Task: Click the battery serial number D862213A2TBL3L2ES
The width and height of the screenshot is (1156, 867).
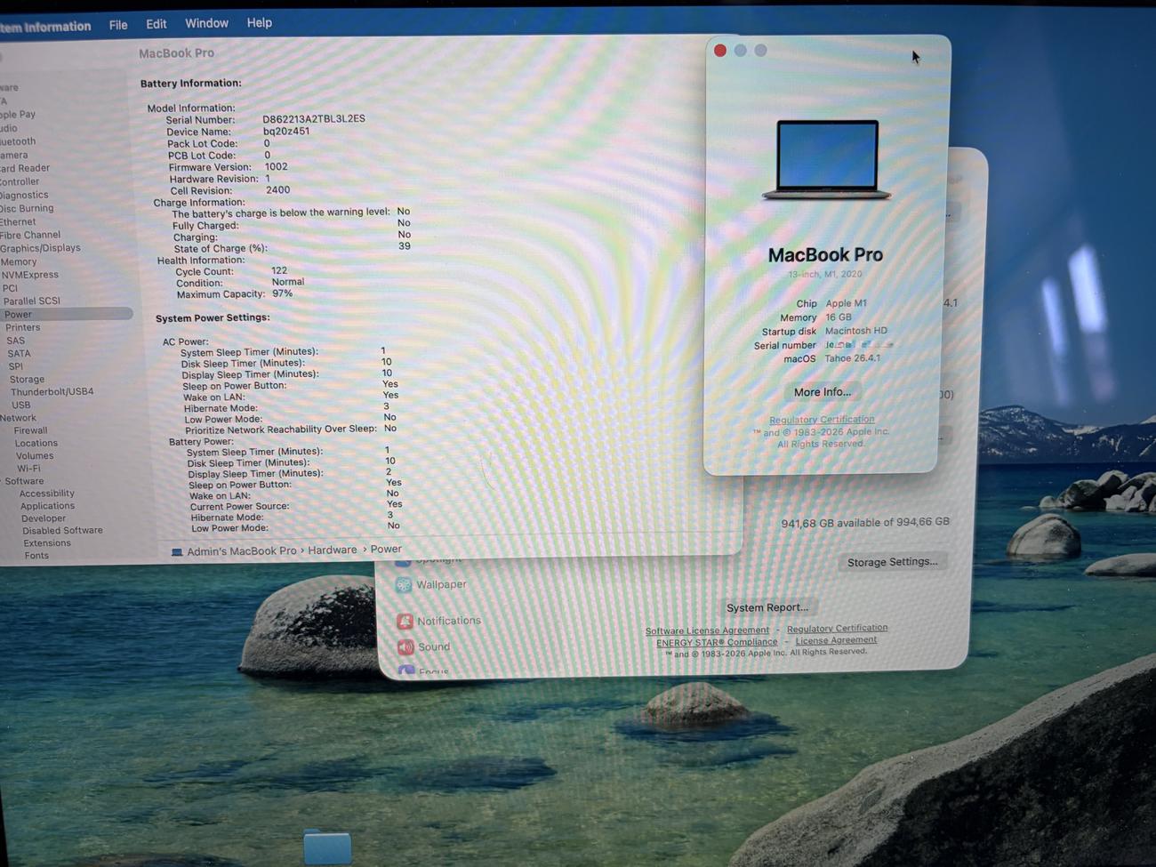Action: click(313, 119)
